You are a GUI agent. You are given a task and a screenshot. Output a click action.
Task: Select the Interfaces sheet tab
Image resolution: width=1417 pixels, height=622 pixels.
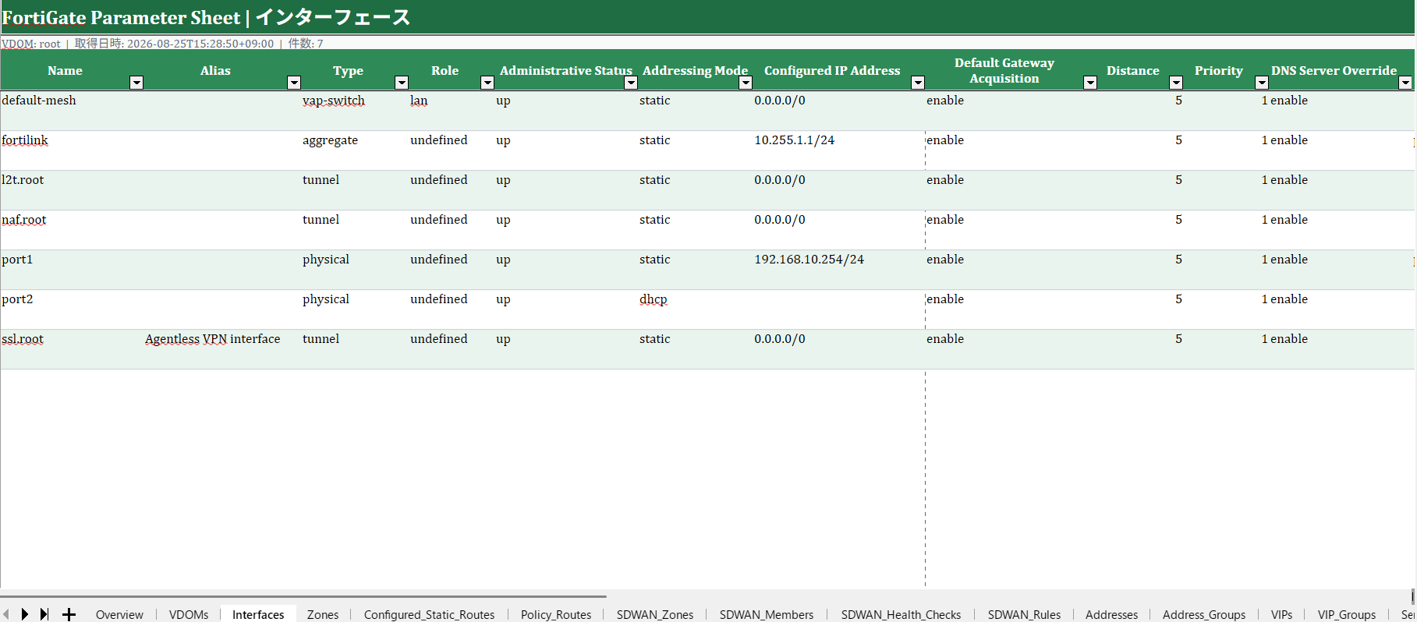tap(258, 614)
